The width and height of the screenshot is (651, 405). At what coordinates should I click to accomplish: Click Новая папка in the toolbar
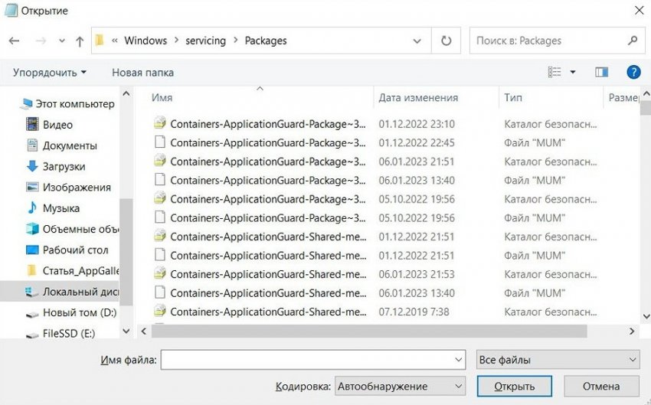(x=142, y=72)
